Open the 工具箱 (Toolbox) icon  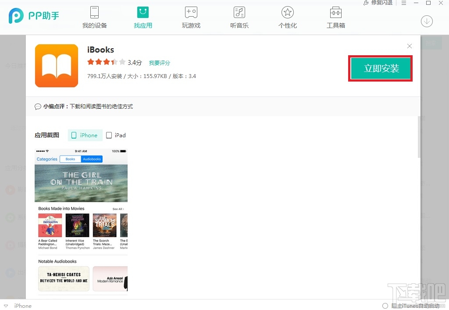(335, 17)
